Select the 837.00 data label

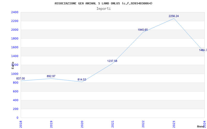click(x=20, y=79)
